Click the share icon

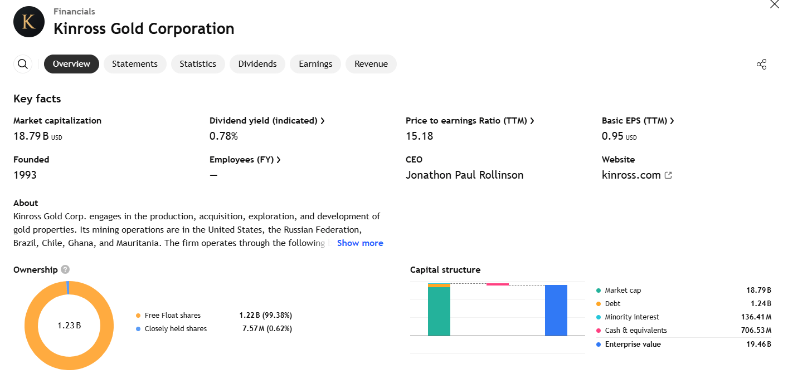coord(762,64)
